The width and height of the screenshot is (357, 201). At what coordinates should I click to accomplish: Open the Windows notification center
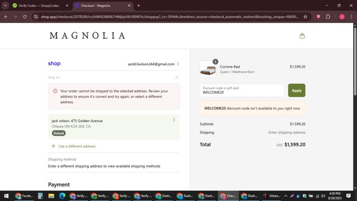348,196
